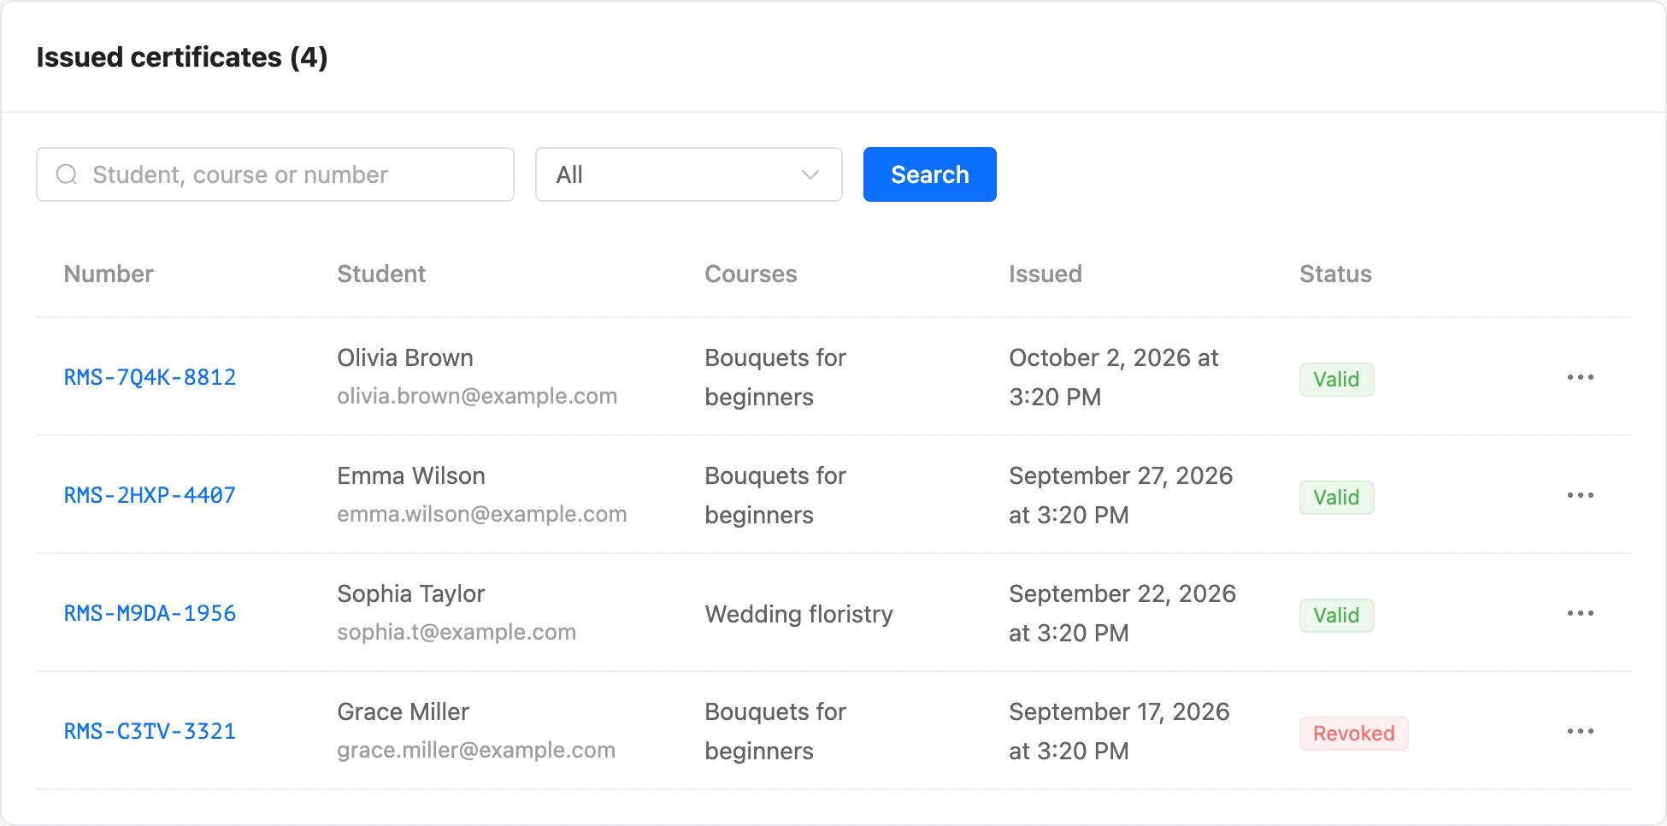Open certificate RMS-2HXP-4407
The image size is (1667, 826).
(x=150, y=495)
